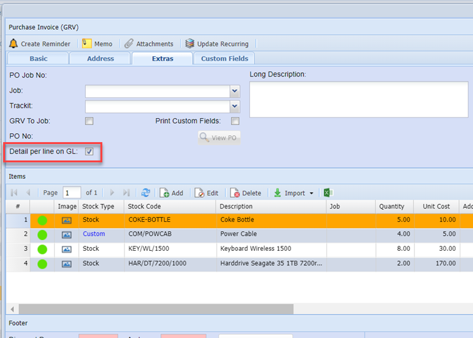This screenshot has width=473, height=338.
Task: Open Attachments paperclip icon
Action: pos(129,44)
